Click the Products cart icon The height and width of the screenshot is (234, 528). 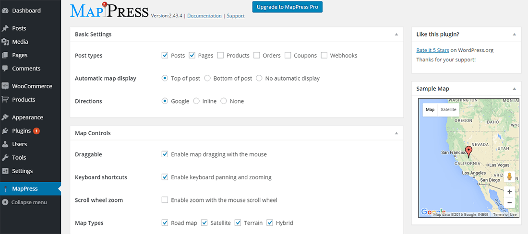click(x=5, y=100)
